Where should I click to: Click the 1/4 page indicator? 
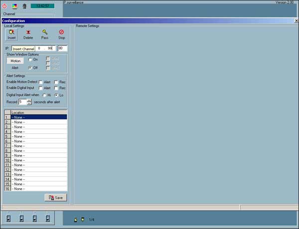(x=92, y=220)
